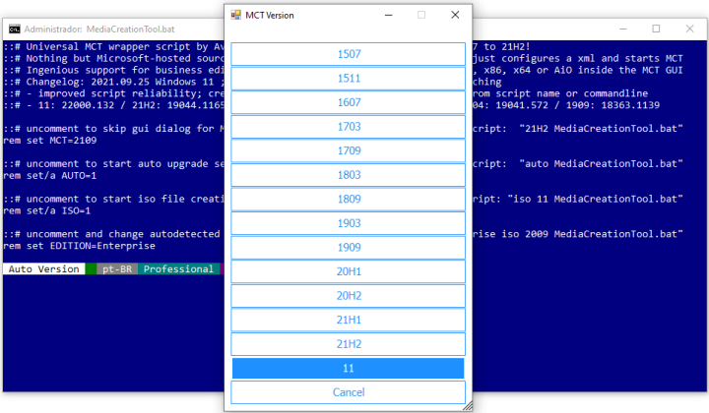Click the pt-BR language label in console

(117, 269)
